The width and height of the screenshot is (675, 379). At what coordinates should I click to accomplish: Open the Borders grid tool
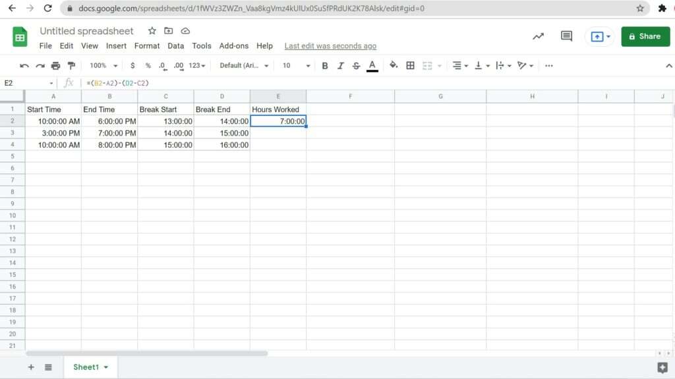click(x=410, y=66)
